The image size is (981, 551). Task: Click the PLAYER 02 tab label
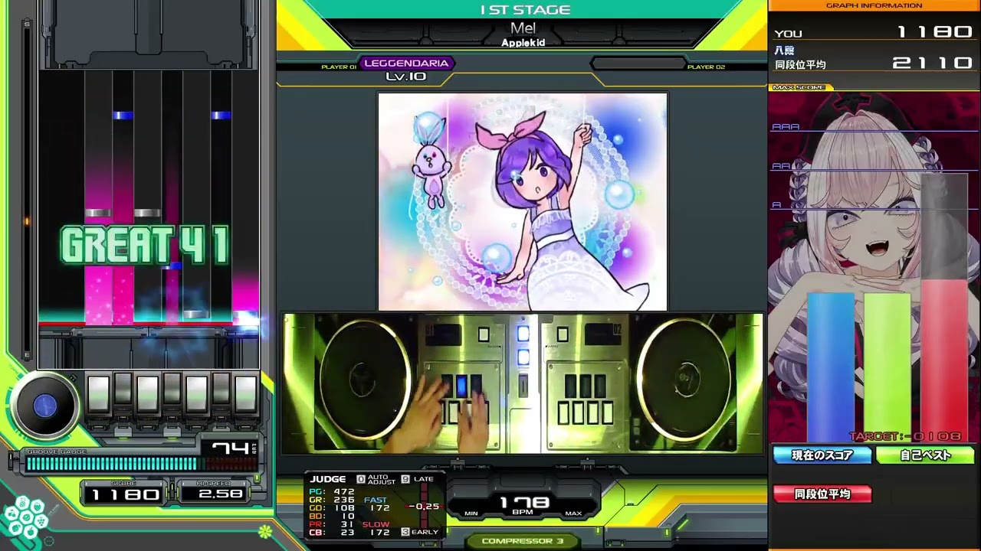(x=706, y=67)
